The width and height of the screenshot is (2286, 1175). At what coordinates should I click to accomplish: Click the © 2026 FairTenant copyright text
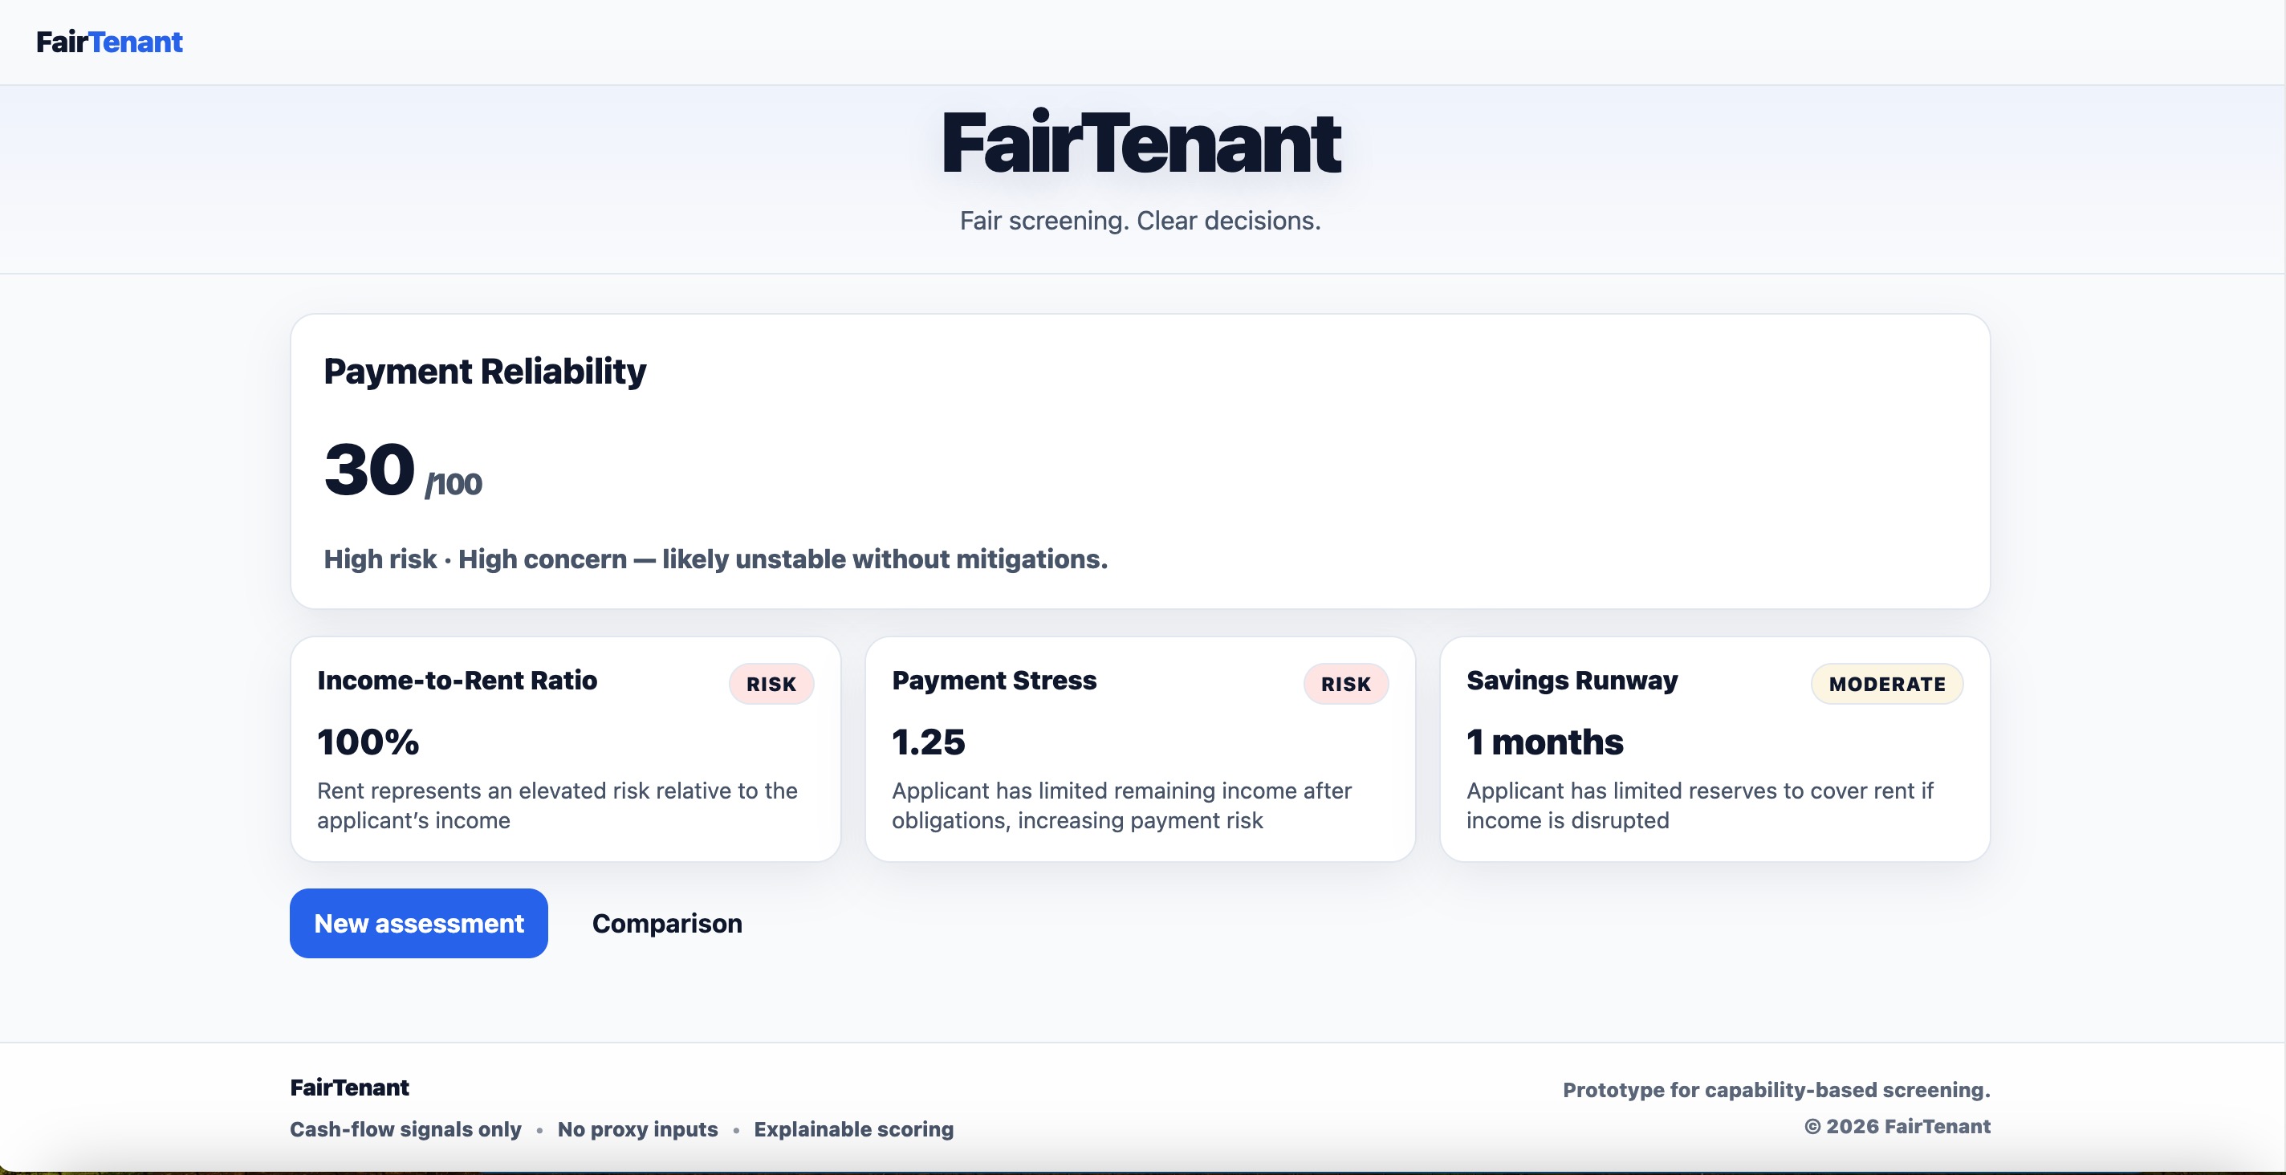(x=1897, y=1126)
